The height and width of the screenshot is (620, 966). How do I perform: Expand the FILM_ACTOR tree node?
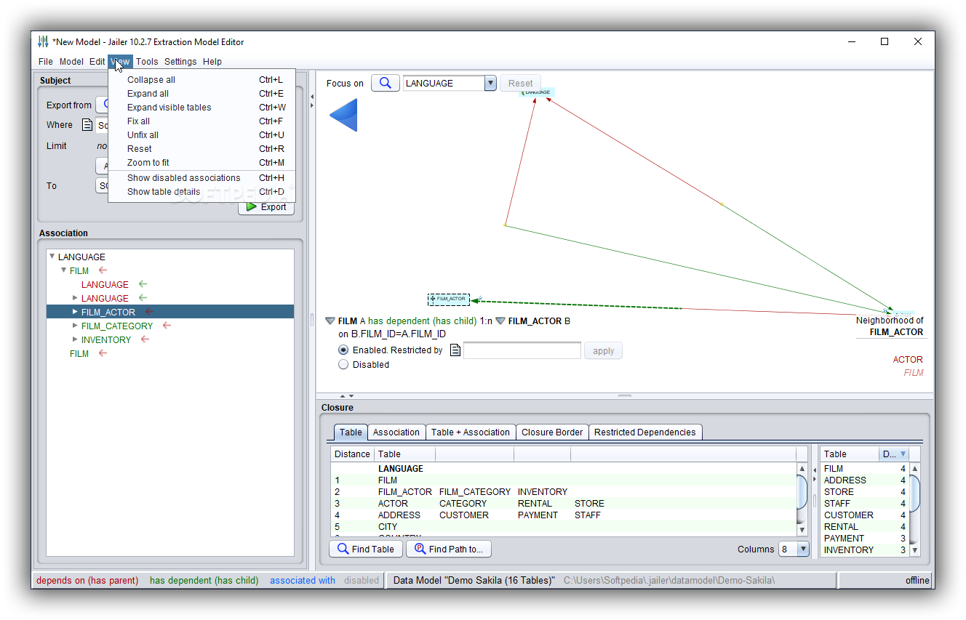coord(75,312)
